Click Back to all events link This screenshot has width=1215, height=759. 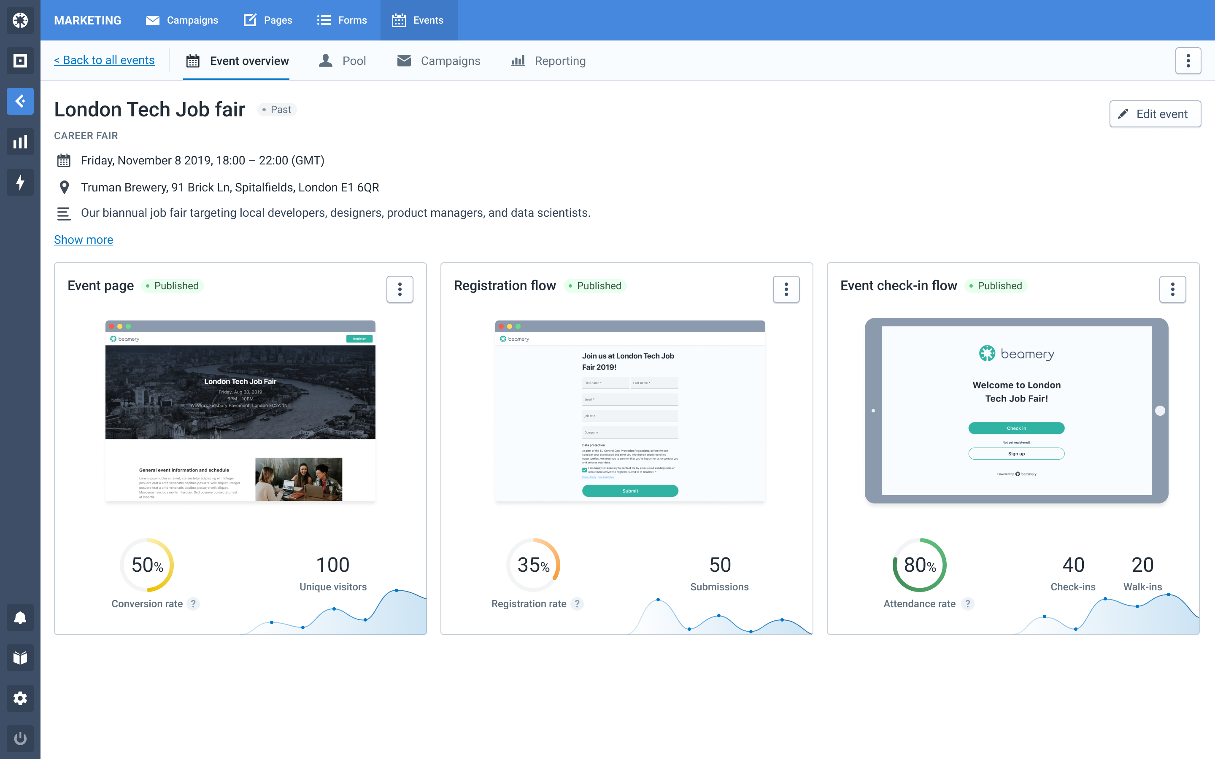[x=105, y=60]
